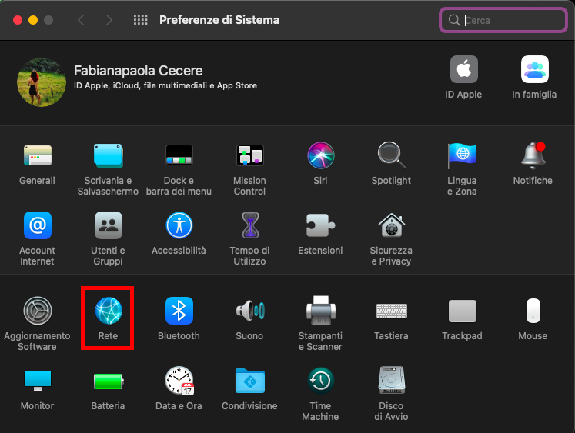
Task: Go forward with the right arrow
Action: [x=109, y=20]
